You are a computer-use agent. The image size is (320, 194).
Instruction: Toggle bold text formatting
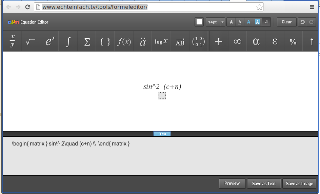pyautogui.click(x=231, y=22)
